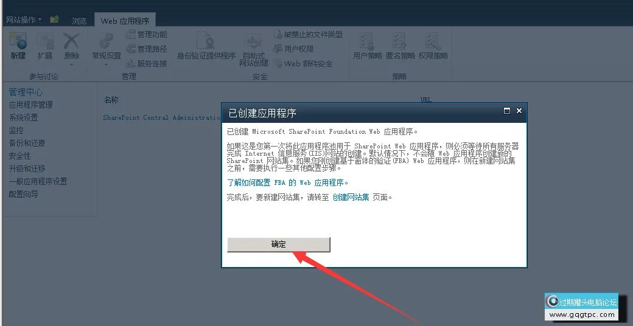Click the OK (确定) button in dialog
Image resolution: width=633 pixels, height=326 pixels.
(x=279, y=244)
